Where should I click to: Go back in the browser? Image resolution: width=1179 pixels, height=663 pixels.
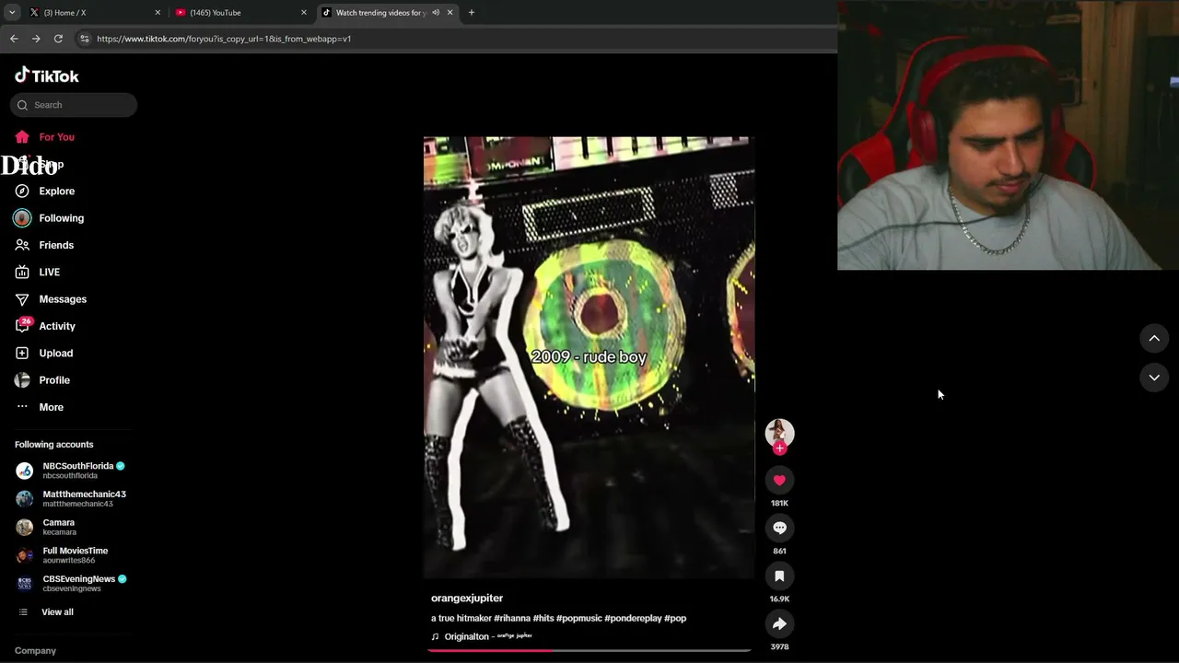click(14, 39)
